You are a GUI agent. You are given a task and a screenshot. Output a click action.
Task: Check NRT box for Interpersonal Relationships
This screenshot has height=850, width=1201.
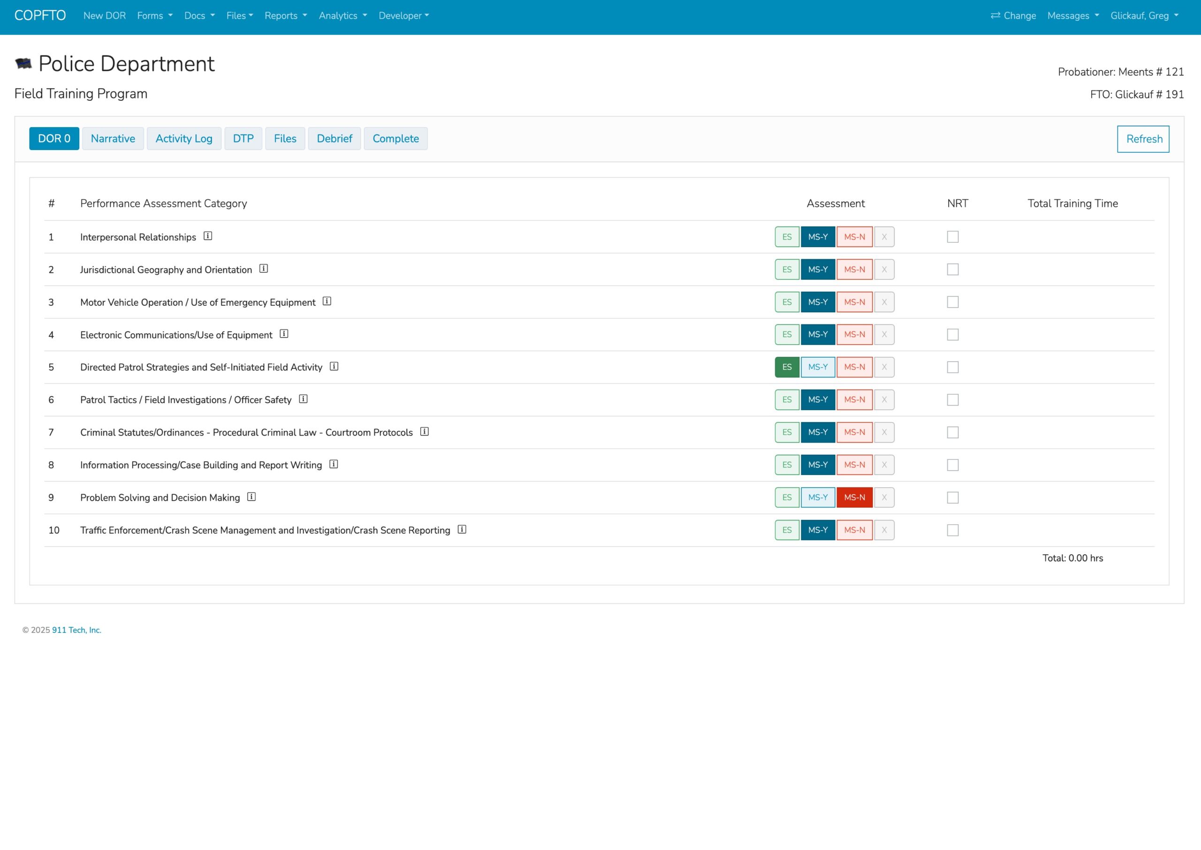(952, 237)
